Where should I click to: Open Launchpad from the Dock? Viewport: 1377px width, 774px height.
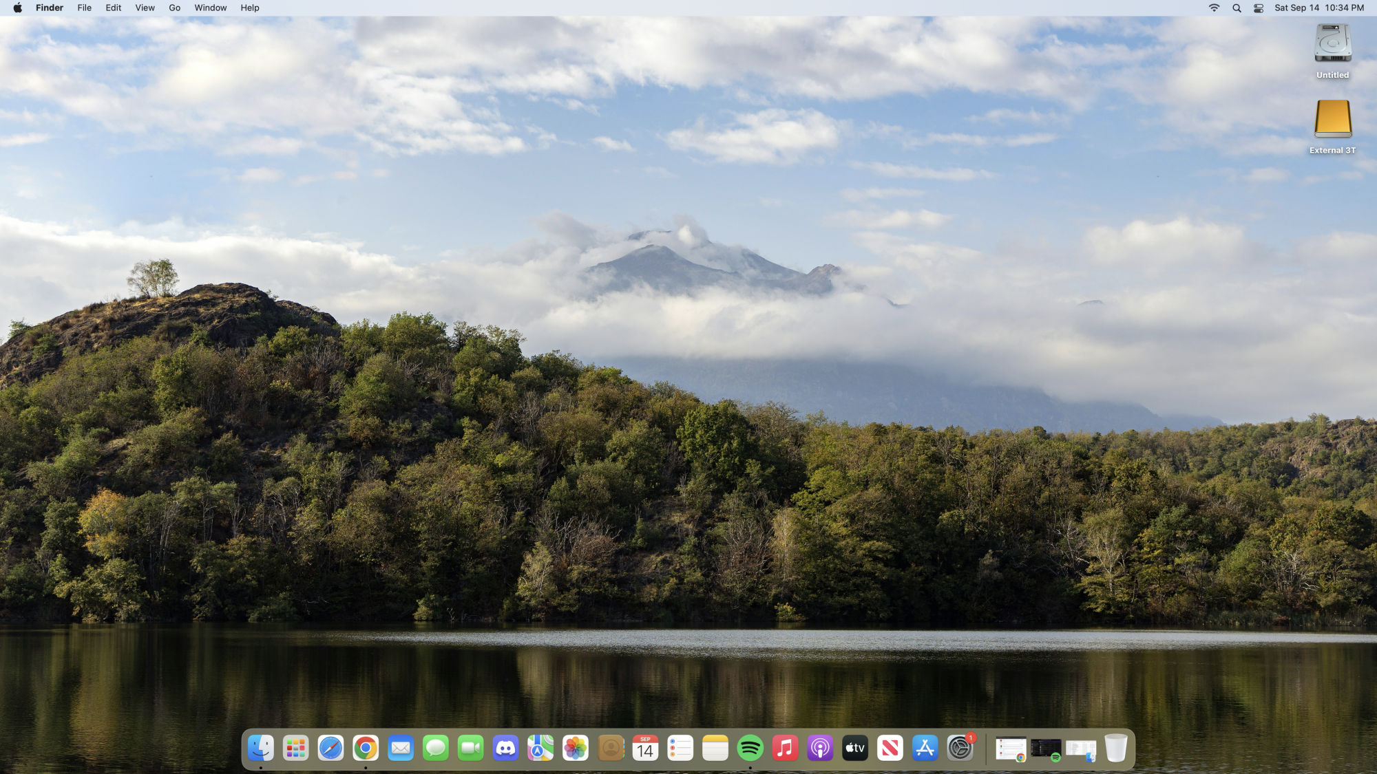pos(296,748)
